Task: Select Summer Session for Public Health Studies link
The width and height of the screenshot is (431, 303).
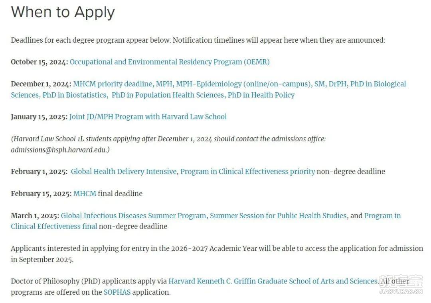Action: point(278,215)
